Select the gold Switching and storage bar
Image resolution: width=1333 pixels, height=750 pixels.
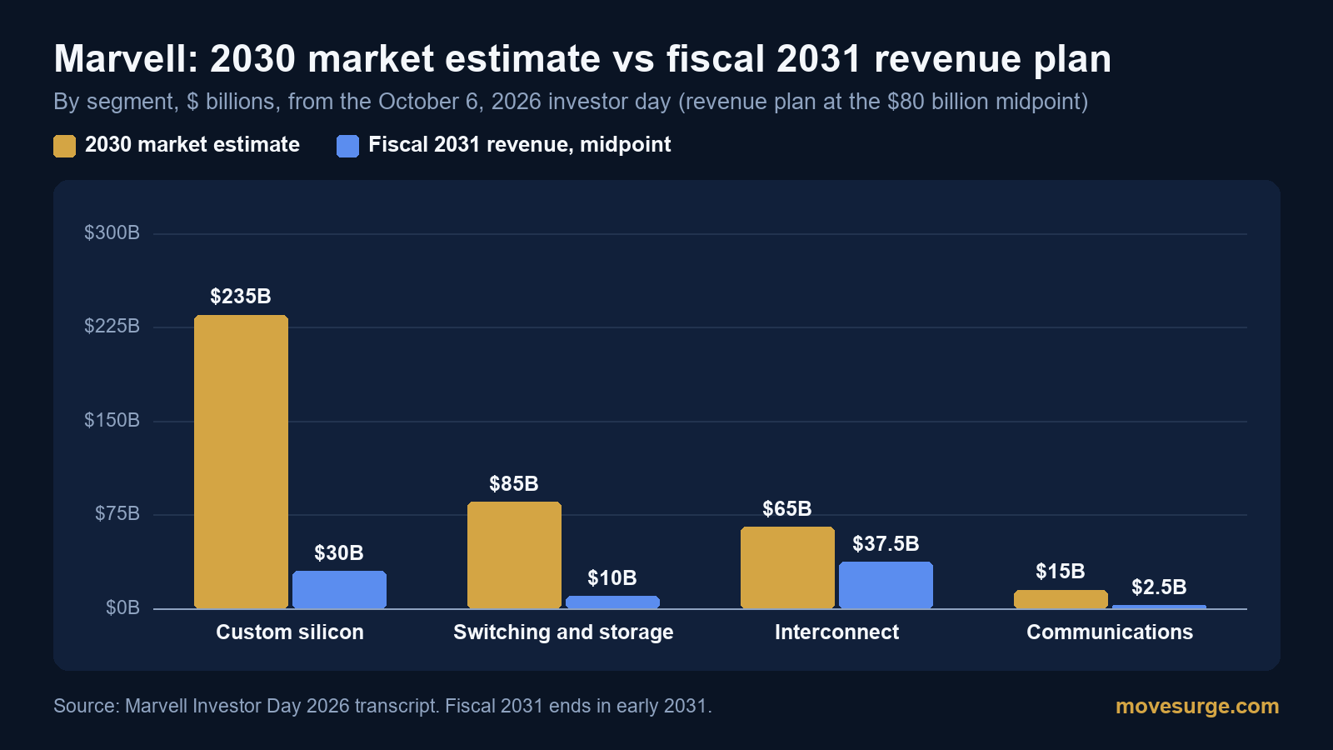pyautogui.click(x=514, y=555)
